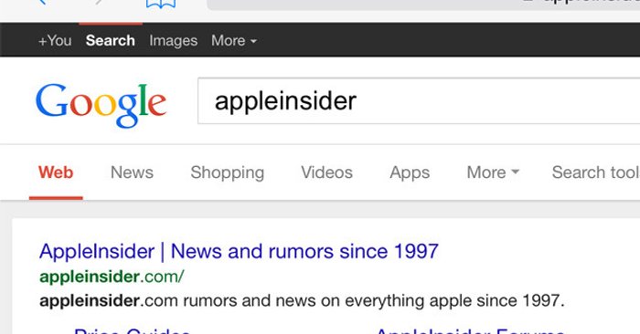This screenshot has height=334, width=640.
Task: Go to the Apps results tab
Action: [x=410, y=172]
